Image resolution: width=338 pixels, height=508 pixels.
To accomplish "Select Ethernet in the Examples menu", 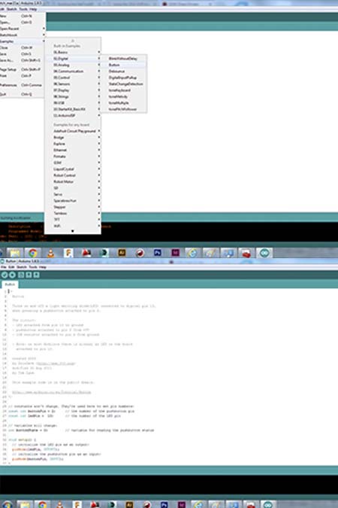I will coord(73,150).
